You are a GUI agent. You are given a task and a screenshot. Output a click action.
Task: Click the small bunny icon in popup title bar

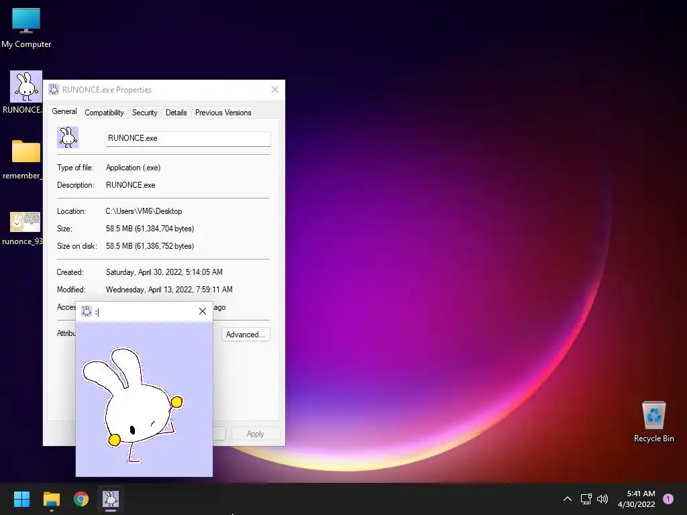87,311
